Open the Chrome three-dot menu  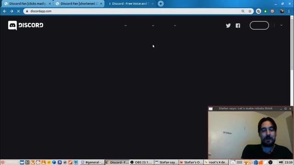pyautogui.click(x=289, y=11)
